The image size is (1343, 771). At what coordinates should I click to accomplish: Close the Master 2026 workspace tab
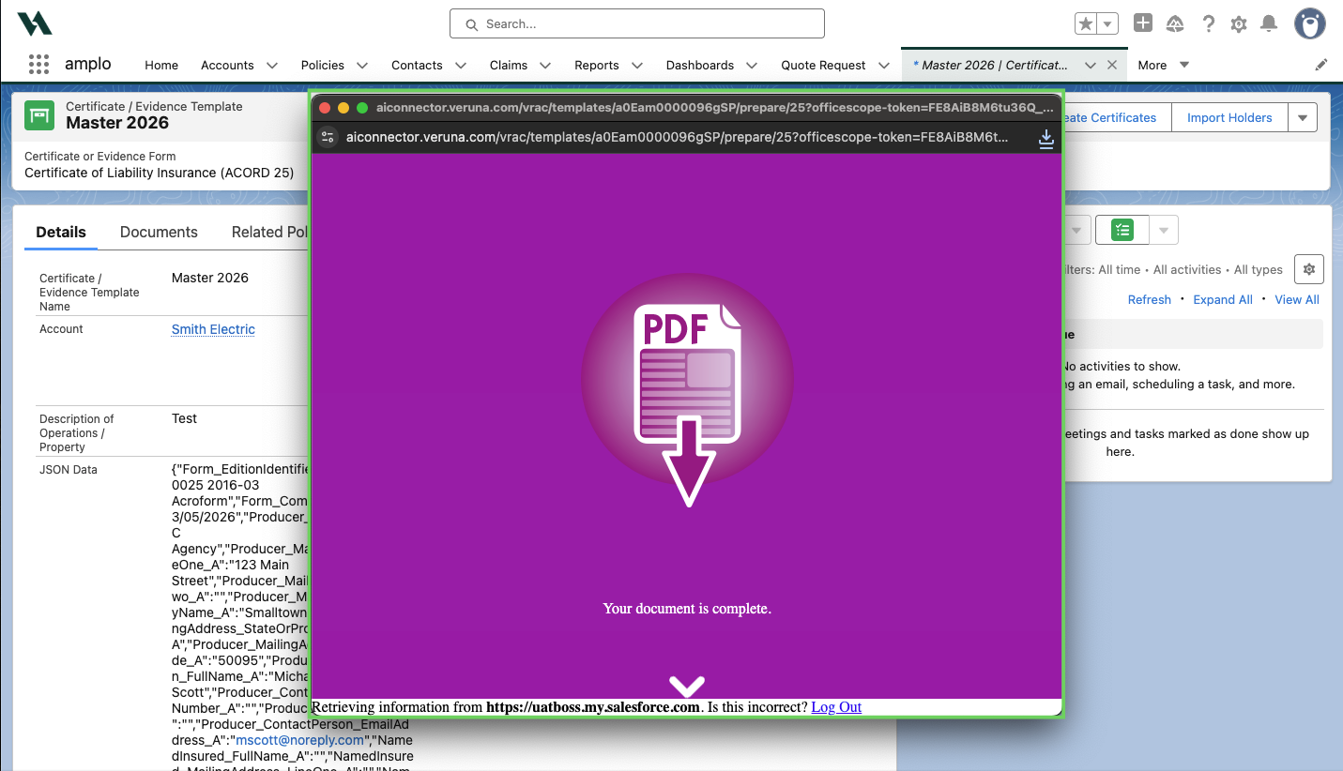coord(1112,65)
